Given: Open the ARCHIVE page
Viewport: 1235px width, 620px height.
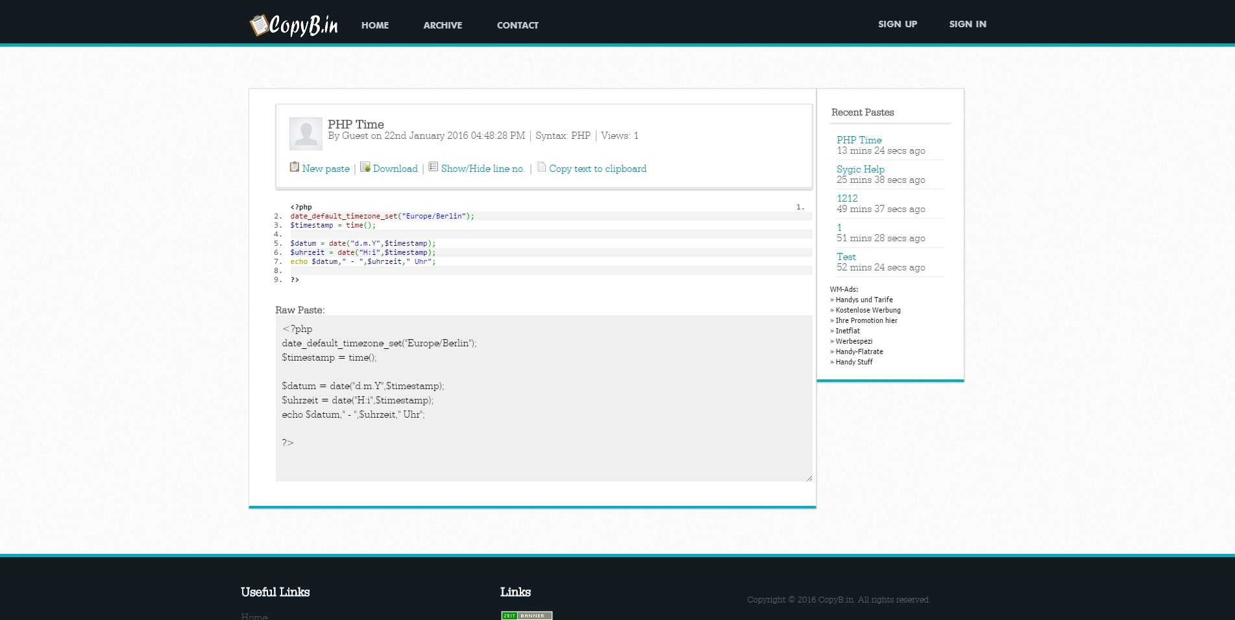Looking at the screenshot, I should 442,25.
